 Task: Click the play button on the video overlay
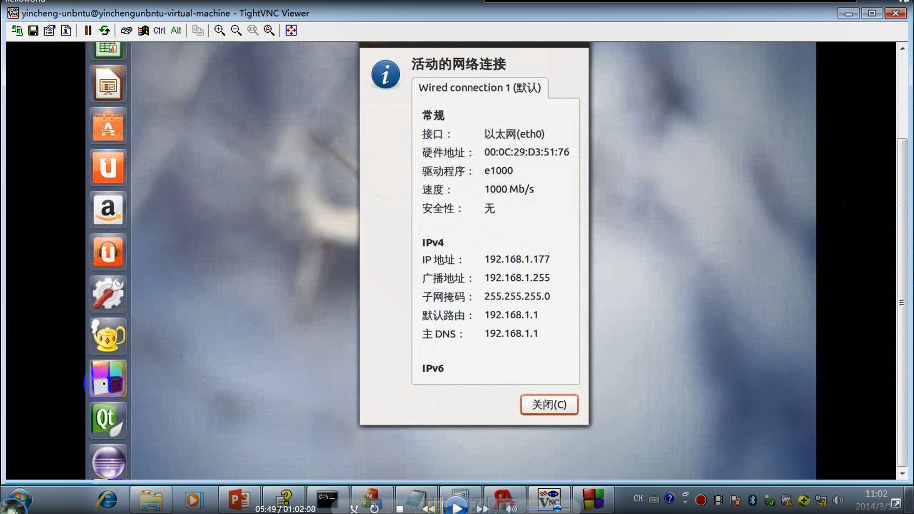[x=457, y=507]
